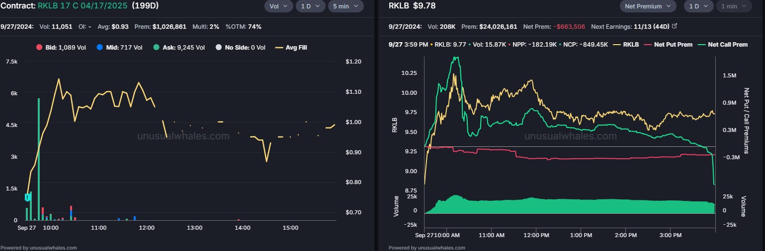This screenshot has width=765, height=251.
Task: Click the 9/27 3:59 PM timestamp readout
Action: (408, 45)
